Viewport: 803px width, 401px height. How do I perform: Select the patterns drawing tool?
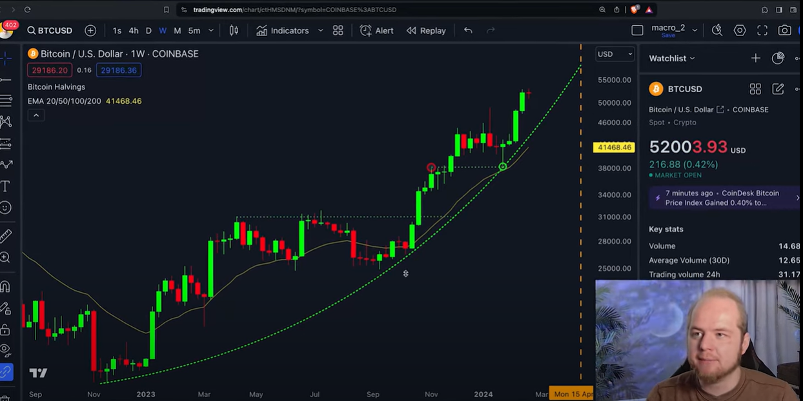click(x=5, y=122)
